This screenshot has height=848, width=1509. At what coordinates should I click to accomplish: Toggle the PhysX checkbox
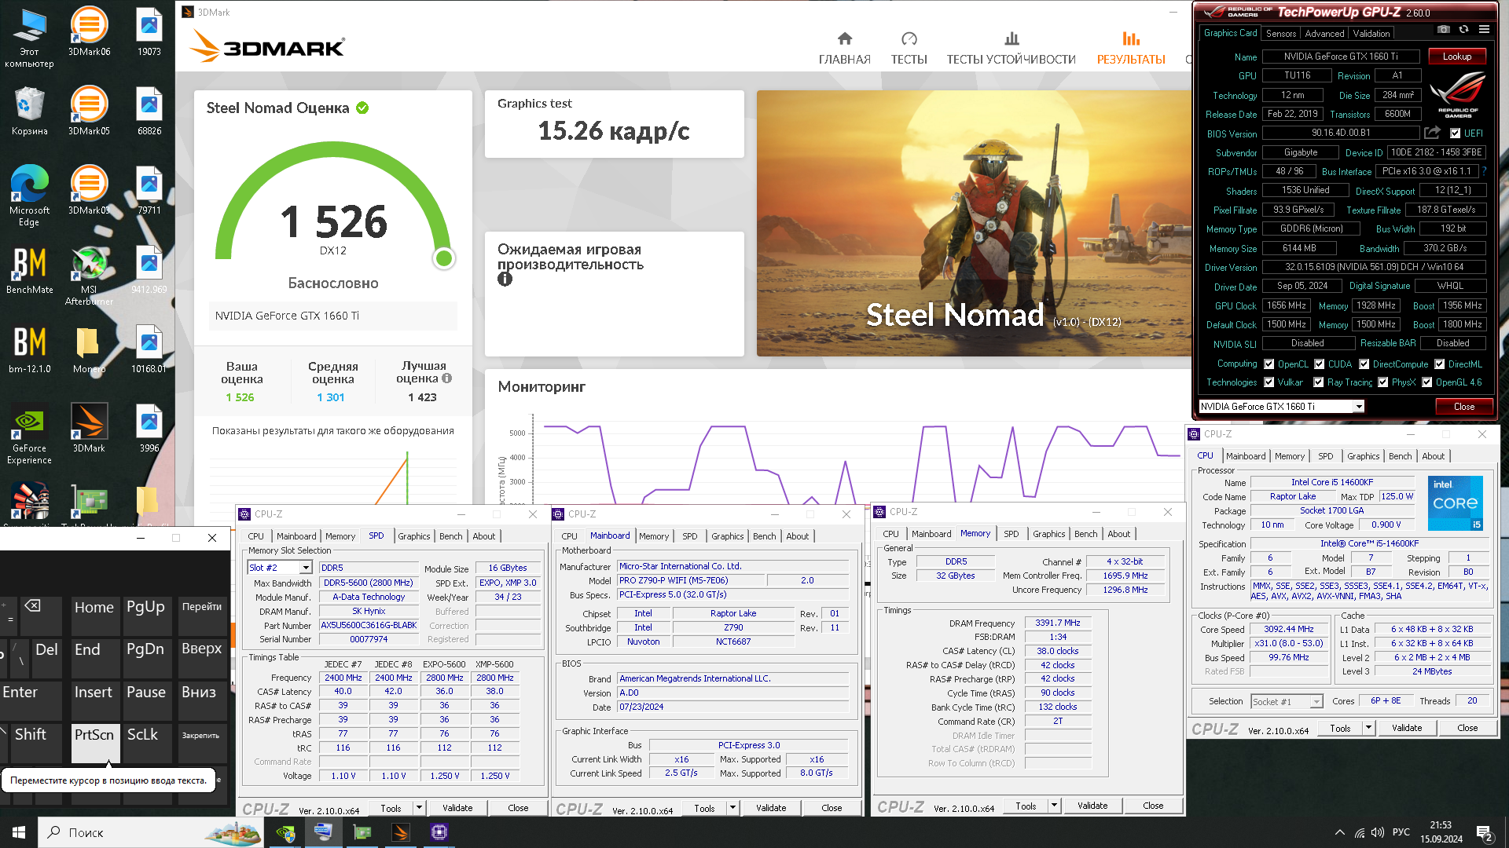pos(1382,382)
